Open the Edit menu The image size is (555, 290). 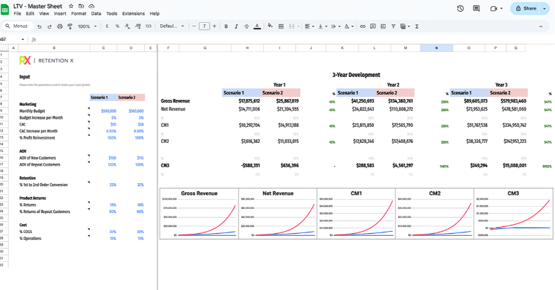(x=30, y=13)
